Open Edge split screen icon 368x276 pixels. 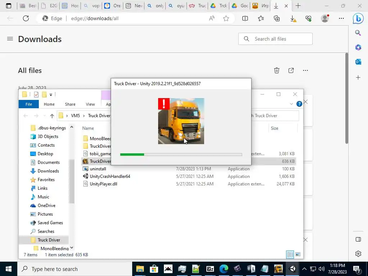tap(245, 18)
